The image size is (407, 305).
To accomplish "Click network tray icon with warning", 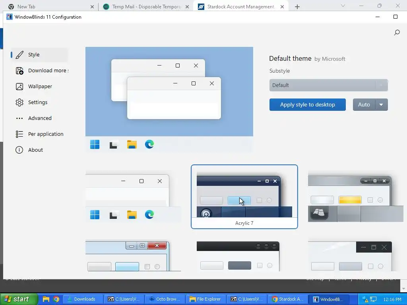I will pos(365,299).
